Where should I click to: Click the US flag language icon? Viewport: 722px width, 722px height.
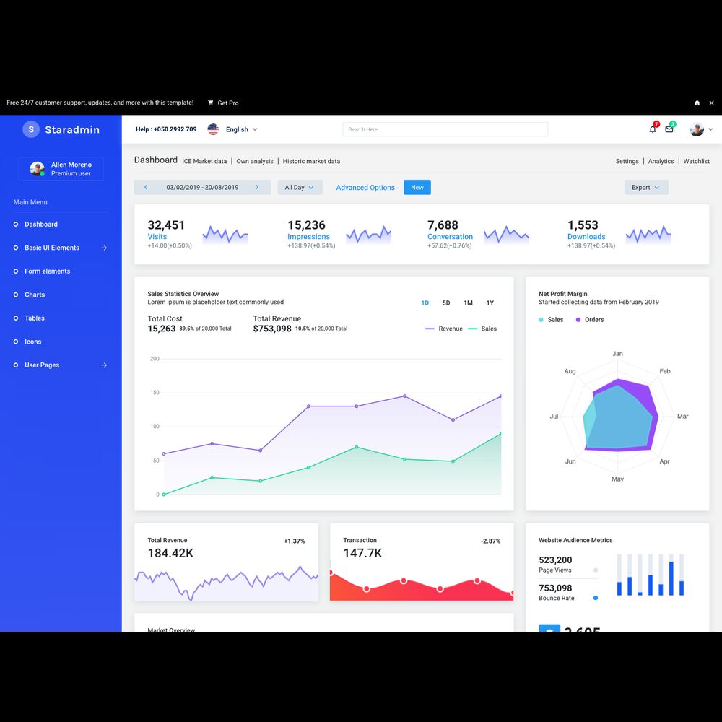pos(213,129)
